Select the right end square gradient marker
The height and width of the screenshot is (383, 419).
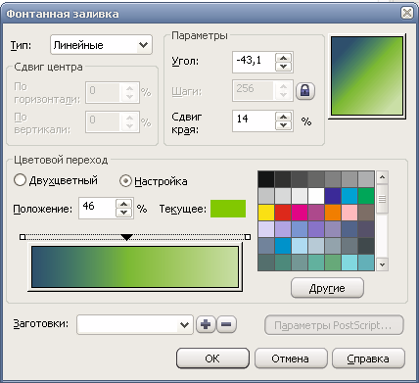click(248, 237)
